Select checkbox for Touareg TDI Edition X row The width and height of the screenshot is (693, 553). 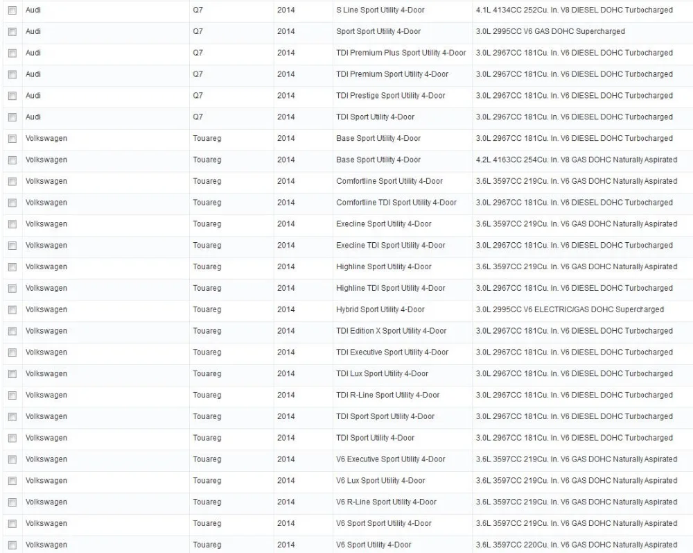coord(12,332)
